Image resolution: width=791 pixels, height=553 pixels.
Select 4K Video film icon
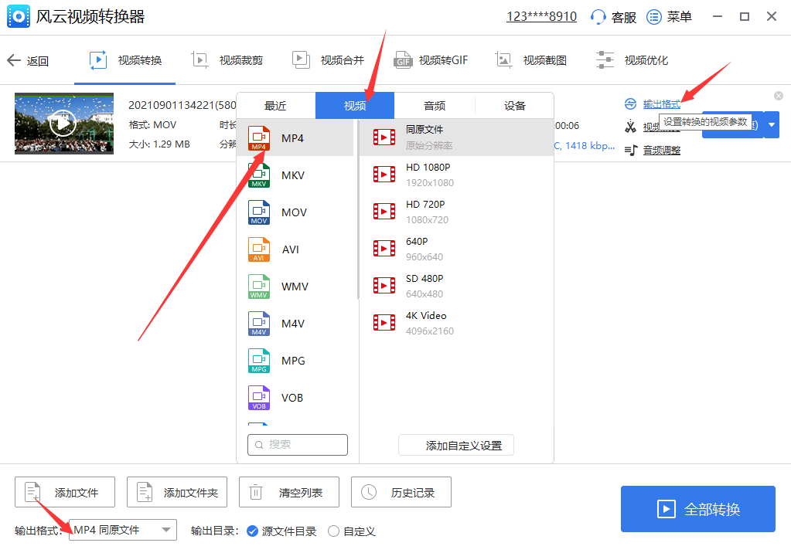tap(384, 323)
